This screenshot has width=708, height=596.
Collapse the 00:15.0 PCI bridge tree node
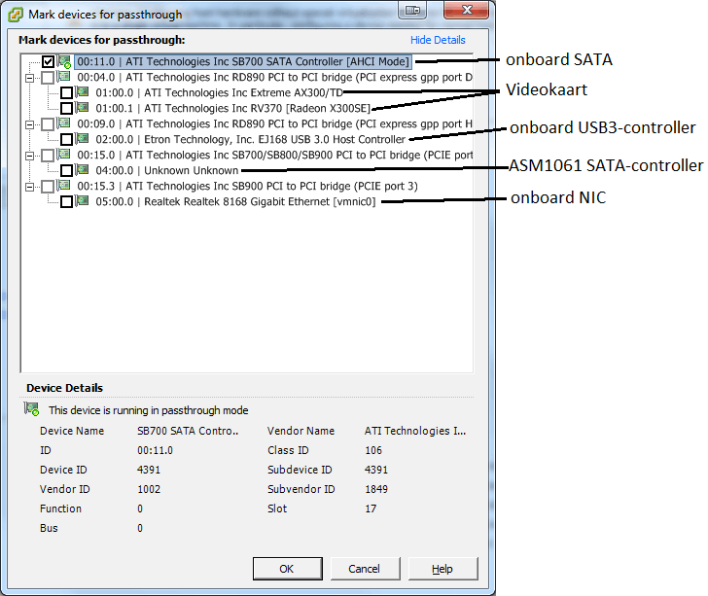[29, 156]
